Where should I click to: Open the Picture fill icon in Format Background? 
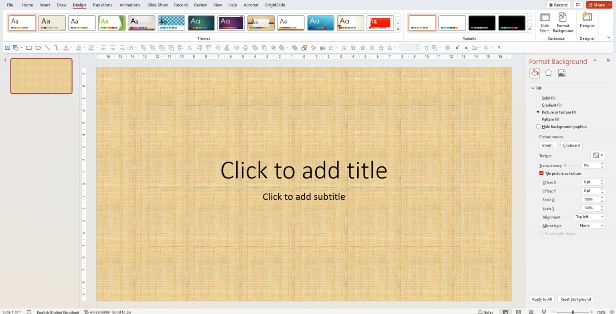click(561, 73)
